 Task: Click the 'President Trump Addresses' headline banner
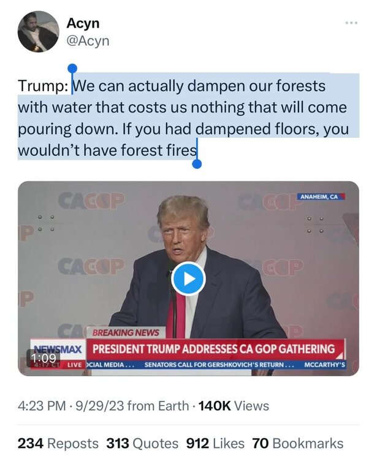pyautogui.click(x=213, y=349)
